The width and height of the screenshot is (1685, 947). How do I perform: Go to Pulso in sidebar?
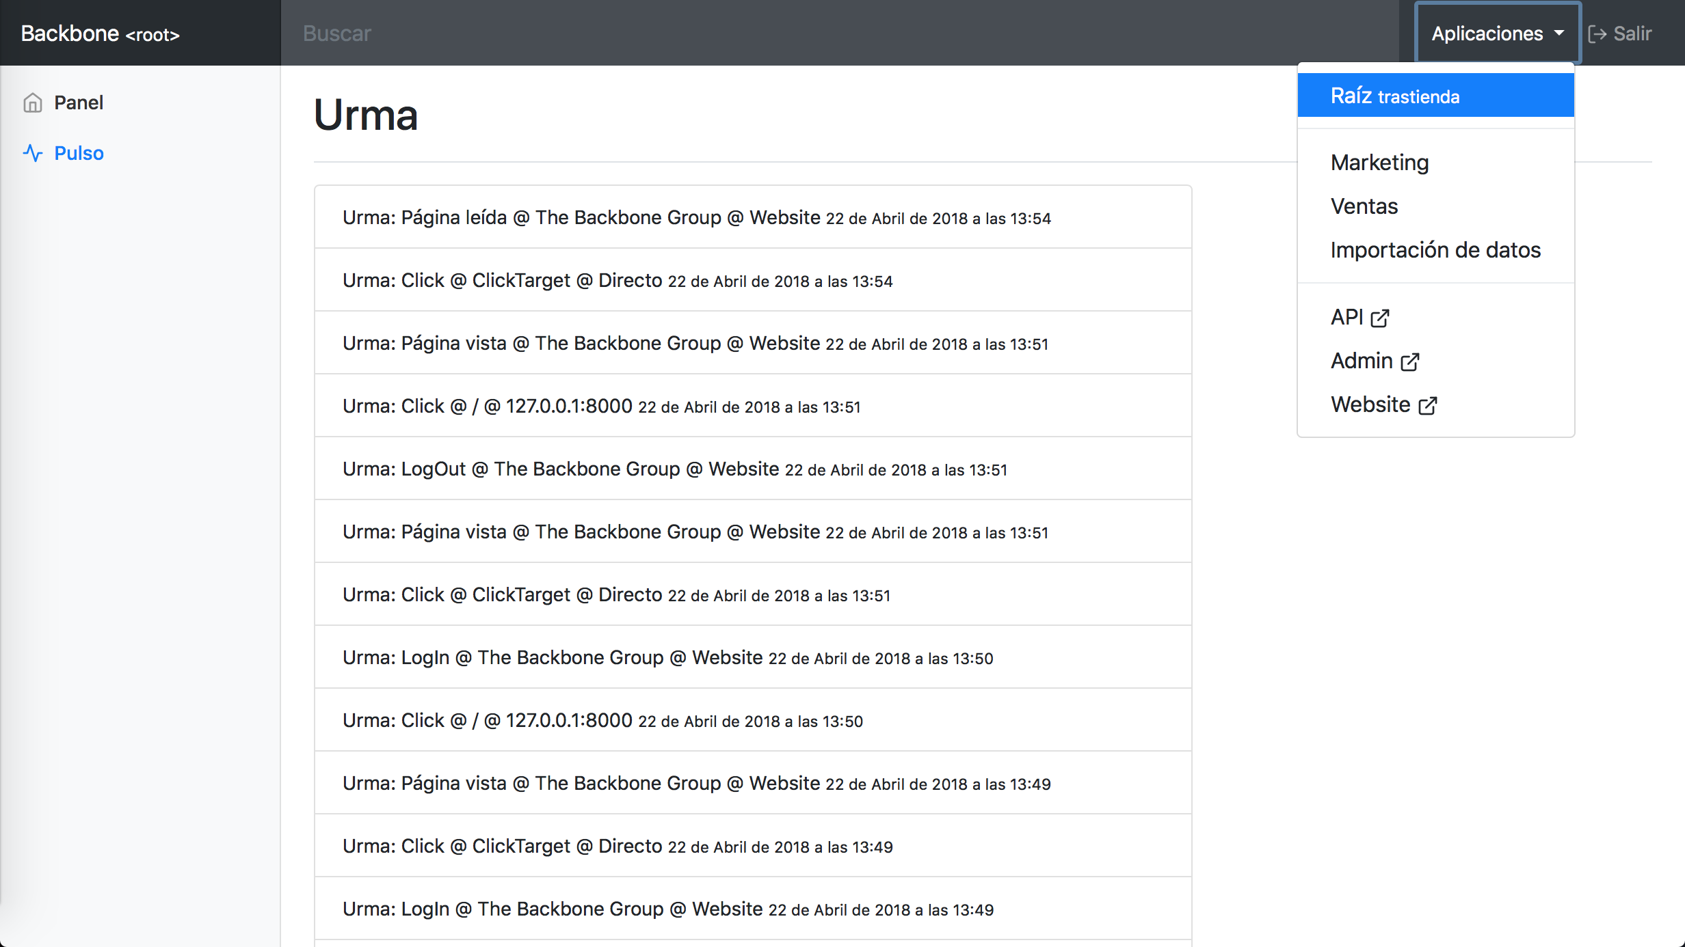[79, 153]
